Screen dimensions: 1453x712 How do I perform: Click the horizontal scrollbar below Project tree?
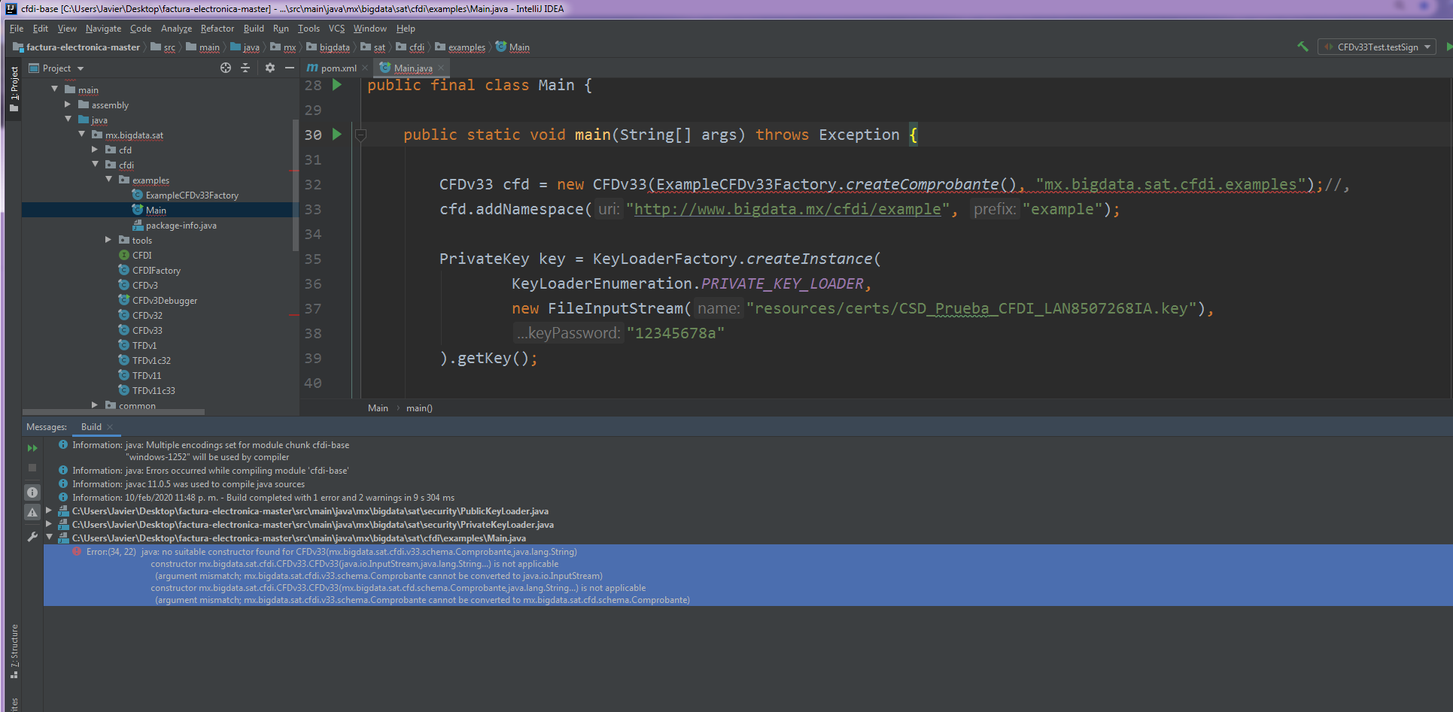coord(113,412)
